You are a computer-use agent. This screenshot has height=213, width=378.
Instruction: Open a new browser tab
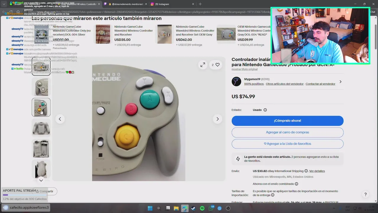tap(200, 4)
